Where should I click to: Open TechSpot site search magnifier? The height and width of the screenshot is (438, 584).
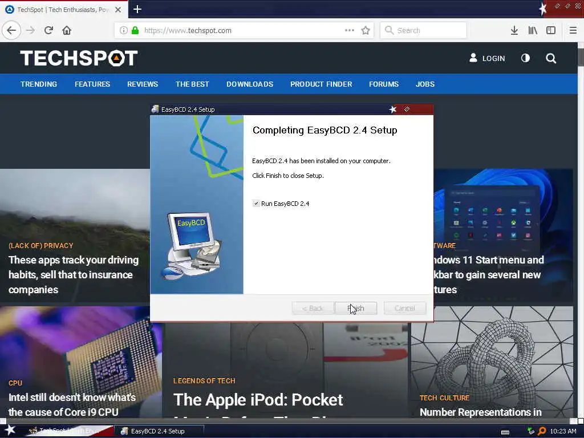[x=551, y=58]
